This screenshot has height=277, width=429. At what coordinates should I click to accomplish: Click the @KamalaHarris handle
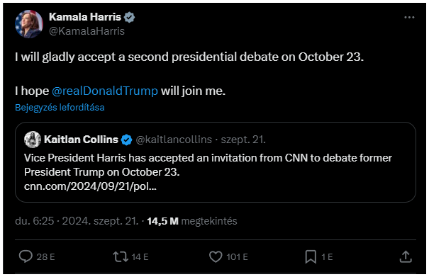[x=87, y=31]
